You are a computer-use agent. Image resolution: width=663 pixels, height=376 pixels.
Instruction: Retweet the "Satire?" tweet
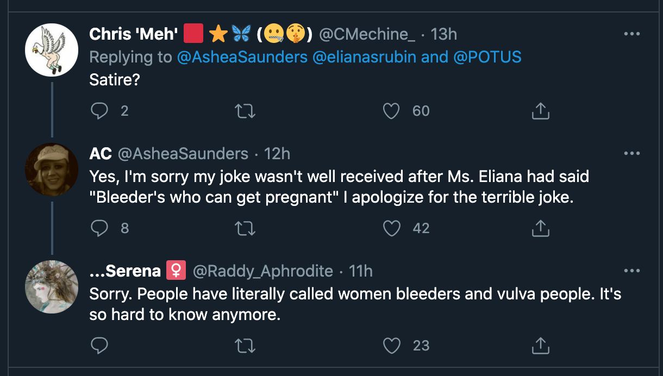[x=245, y=111]
